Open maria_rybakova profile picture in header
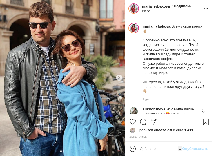212x156 pixels. click(134, 8)
